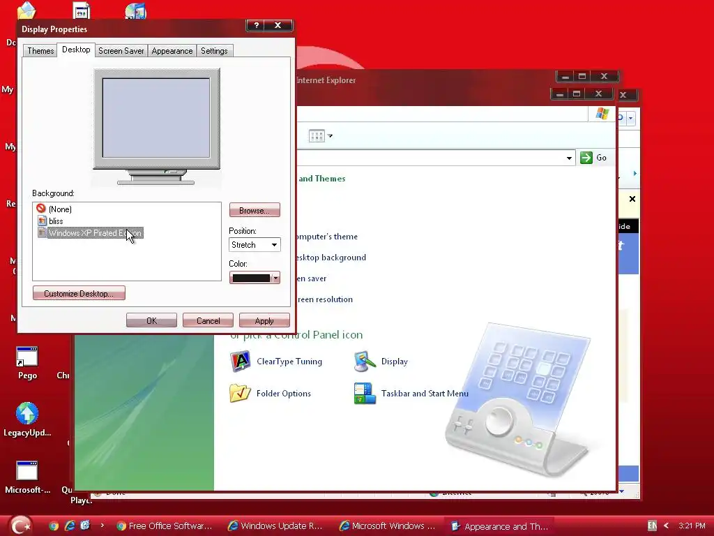This screenshot has height=536, width=714.
Task: Switch to the Settings tab
Action: pyautogui.click(x=214, y=50)
